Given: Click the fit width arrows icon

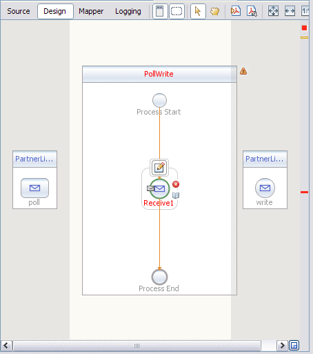Looking at the screenshot, I should pos(290,11).
